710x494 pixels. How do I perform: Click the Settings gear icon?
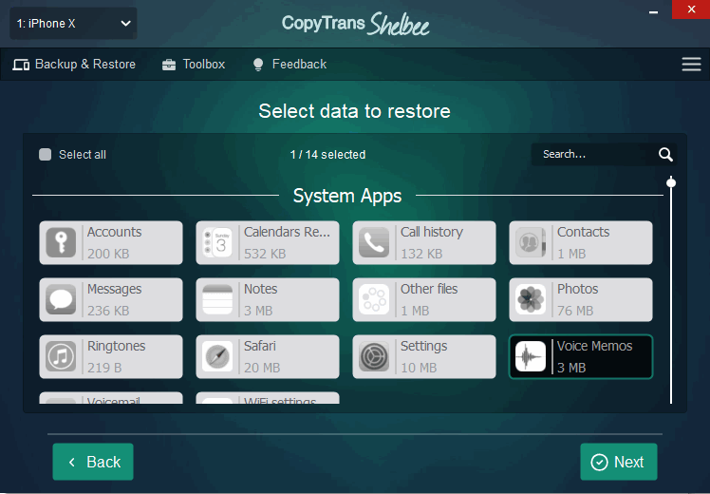tap(374, 356)
